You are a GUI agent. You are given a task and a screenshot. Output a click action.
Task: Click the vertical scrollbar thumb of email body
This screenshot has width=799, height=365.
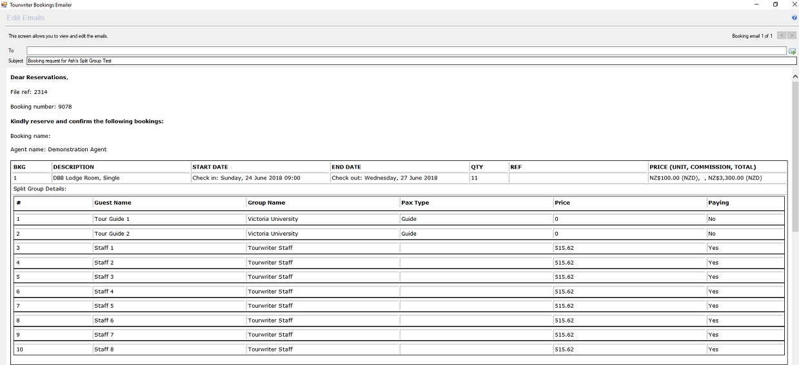coord(794,154)
